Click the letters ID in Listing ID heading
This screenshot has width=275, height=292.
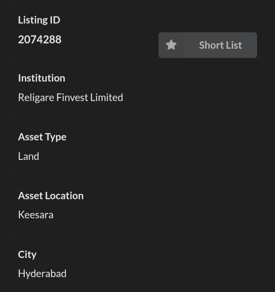[55, 20]
